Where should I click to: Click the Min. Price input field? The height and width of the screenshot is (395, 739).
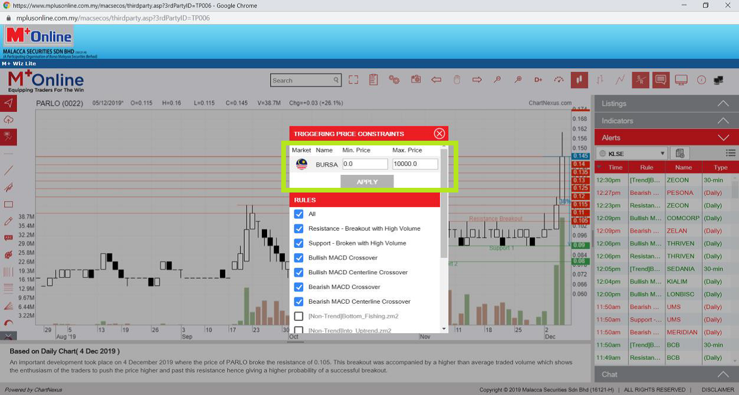point(365,164)
